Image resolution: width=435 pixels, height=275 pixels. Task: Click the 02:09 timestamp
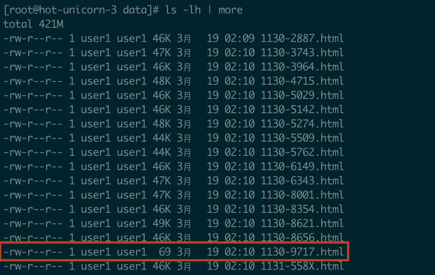[x=240, y=38]
